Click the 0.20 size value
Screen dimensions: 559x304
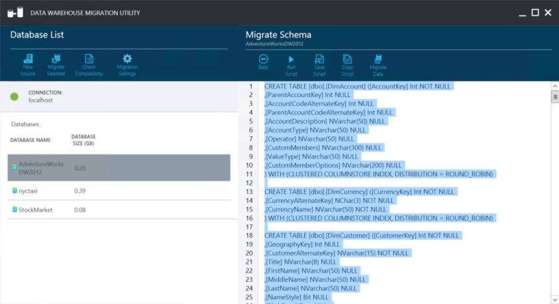click(80, 168)
